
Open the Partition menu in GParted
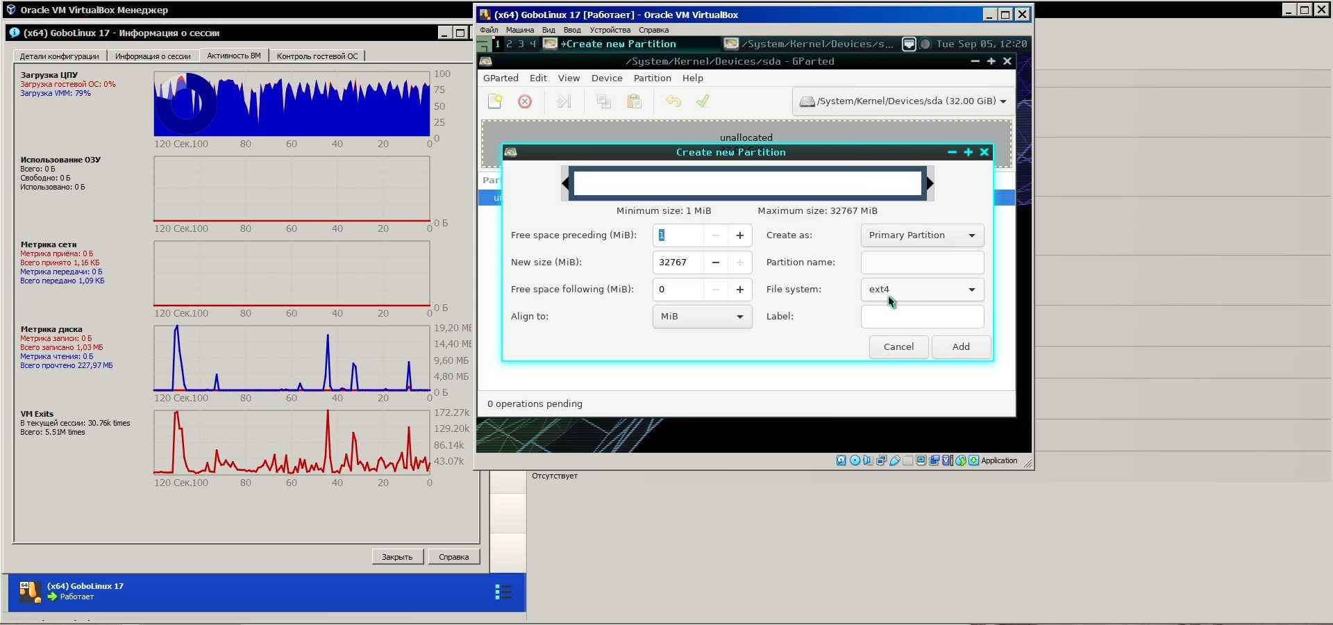(x=652, y=78)
